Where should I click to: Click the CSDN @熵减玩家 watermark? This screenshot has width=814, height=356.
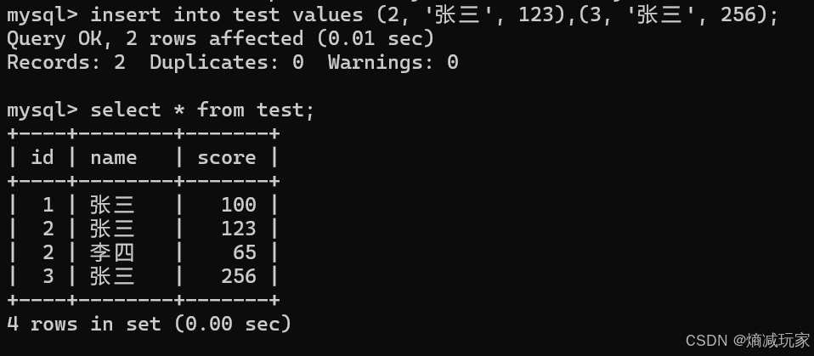[x=748, y=341]
